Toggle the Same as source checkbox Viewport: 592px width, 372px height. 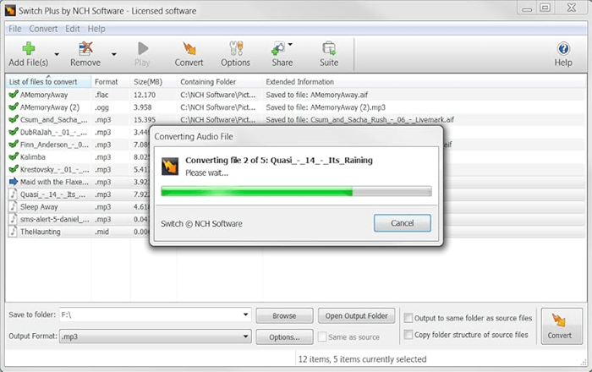(322, 336)
